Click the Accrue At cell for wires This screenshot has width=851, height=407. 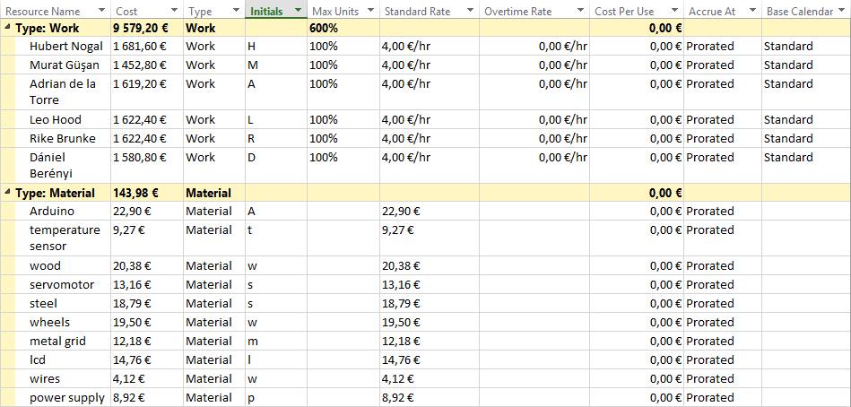click(722, 378)
